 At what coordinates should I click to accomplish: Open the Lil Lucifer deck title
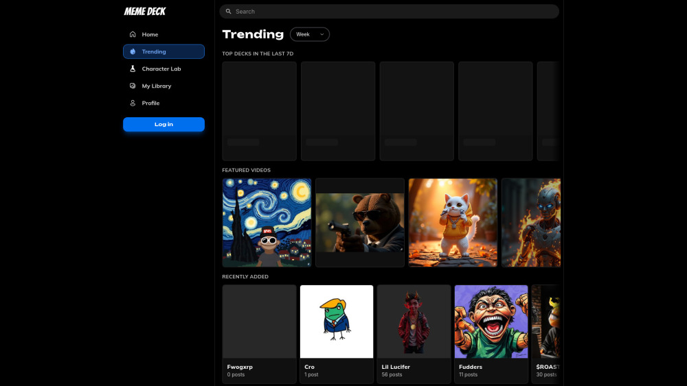396,367
